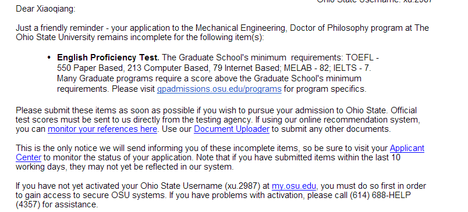
Task: Click the word 'TOEFL' in requirements
Action: pyautogui.click(x=360, y=58)
